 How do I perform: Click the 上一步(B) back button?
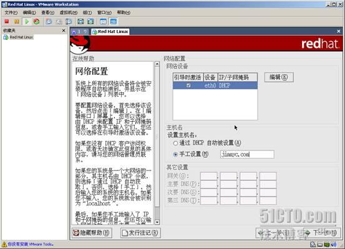coord(274,233)
